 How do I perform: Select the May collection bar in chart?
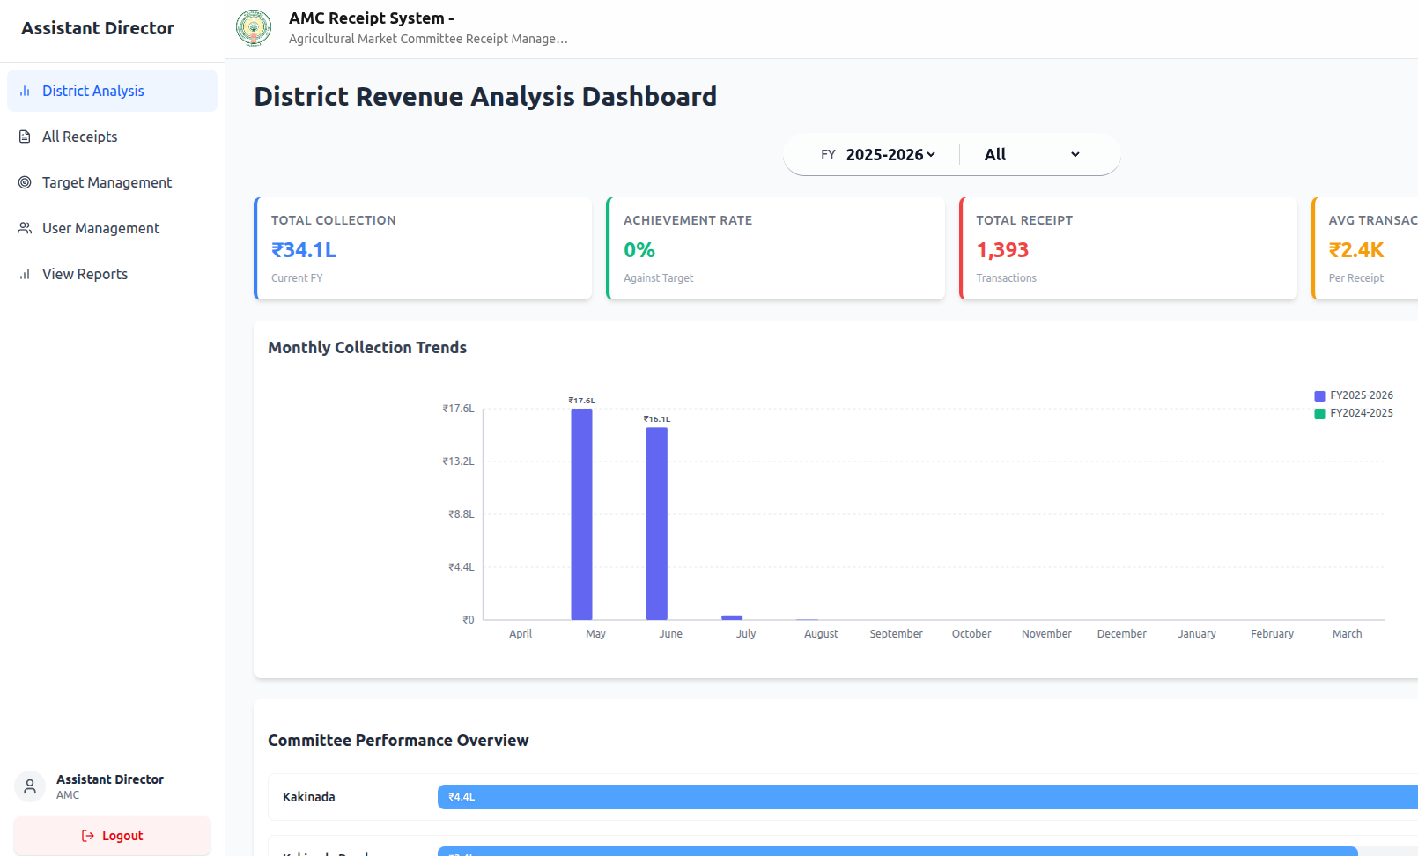581,513
